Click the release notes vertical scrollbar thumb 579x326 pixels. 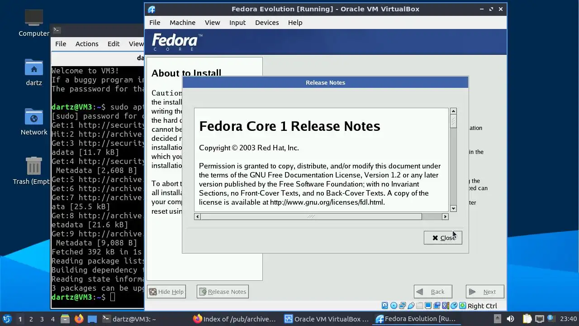(x=453, y=120)
